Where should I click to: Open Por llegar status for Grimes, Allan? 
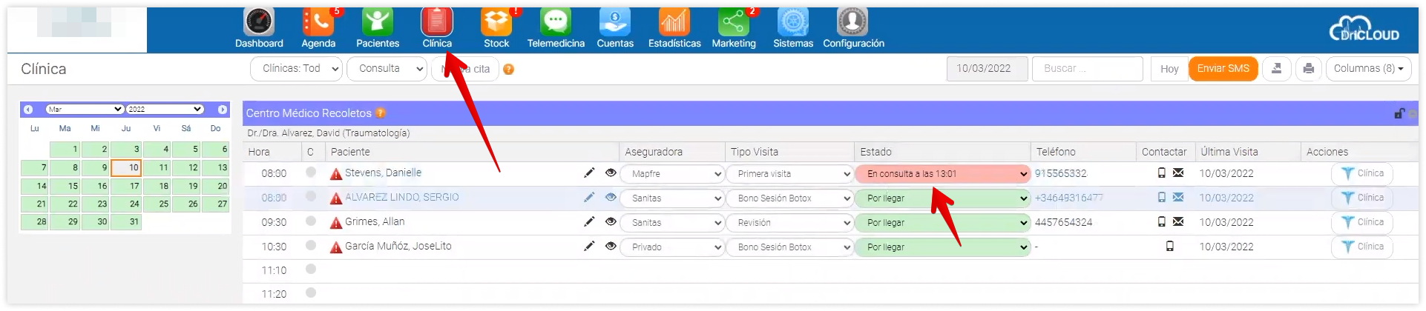pyautogui.click(x=942, y=223)
